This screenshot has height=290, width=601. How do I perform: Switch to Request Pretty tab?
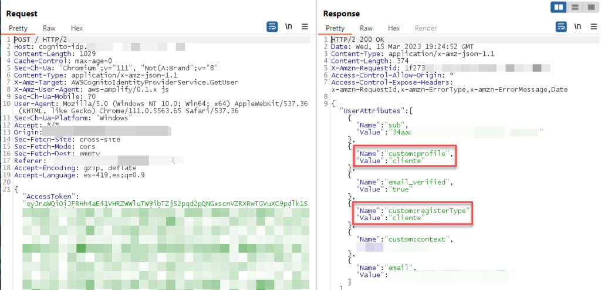pyautogui.click(x=18, y=28)
